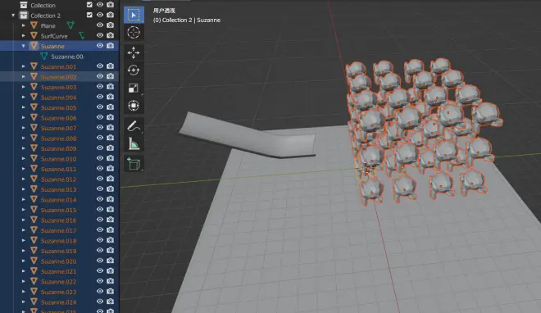
Task: Select Suzanne.006 in the outliner
Action: coord(58,118)
